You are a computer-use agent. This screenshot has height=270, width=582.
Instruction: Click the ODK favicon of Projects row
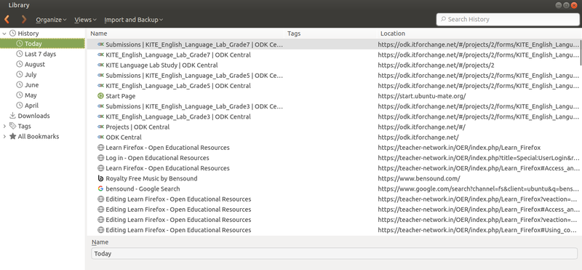pyautogui.click(x=100, y=127)
